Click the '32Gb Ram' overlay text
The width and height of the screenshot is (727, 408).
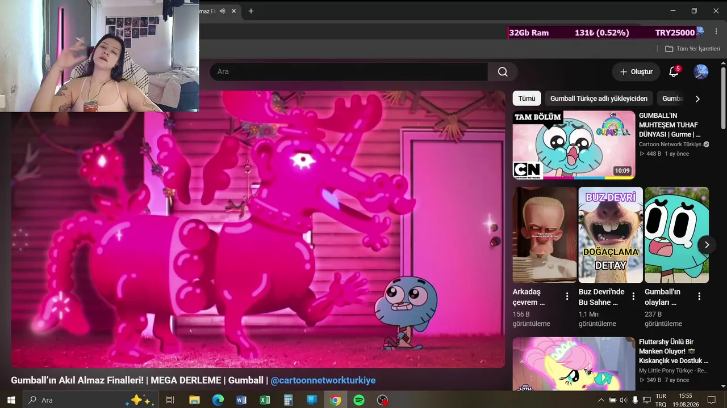pyautogui.click(x=529, y=33)
